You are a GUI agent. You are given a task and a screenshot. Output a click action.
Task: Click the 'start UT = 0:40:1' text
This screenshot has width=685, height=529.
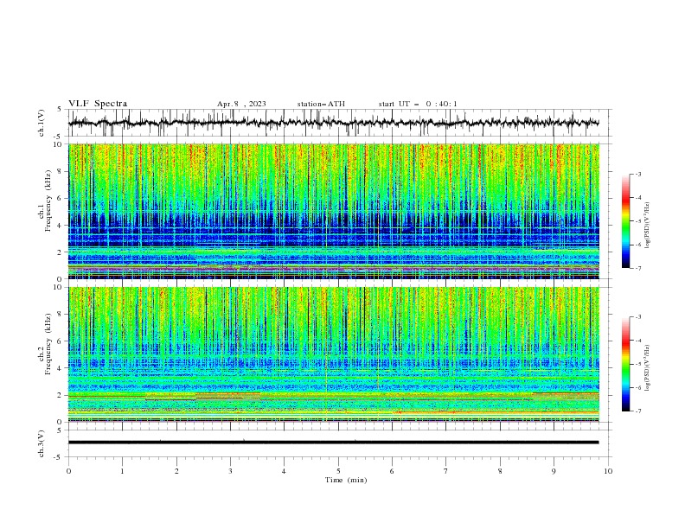click(418, 104)
